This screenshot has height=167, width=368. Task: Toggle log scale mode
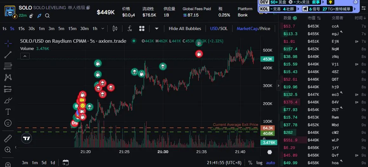[259, 163]
